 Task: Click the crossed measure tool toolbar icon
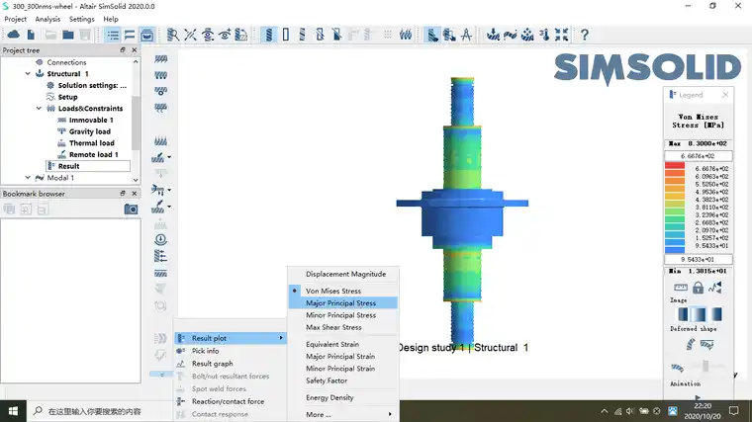pyautogui.click(x=190, y=35)
